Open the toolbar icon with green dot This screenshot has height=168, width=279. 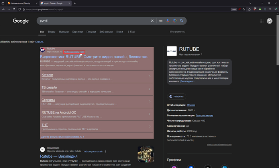[x=275, y=10]
